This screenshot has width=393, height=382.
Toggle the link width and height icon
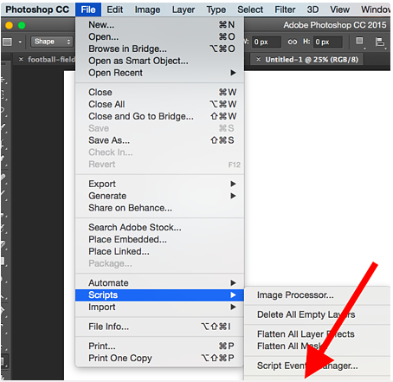292,42
